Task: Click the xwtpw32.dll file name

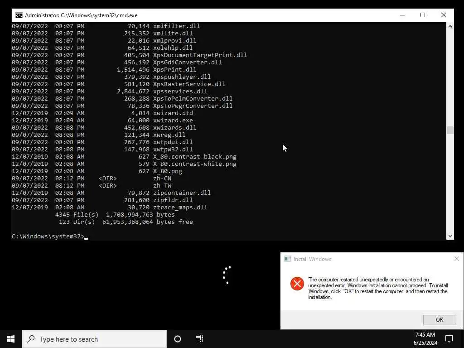Action: pos(173,149)
